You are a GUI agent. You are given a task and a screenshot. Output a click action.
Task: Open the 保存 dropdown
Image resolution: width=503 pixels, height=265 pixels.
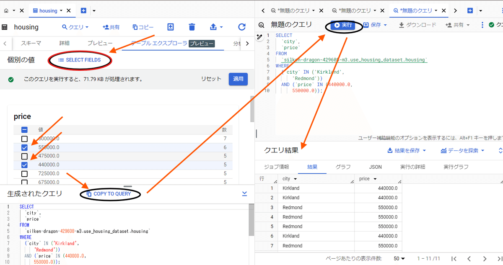(x=375, y=25)
